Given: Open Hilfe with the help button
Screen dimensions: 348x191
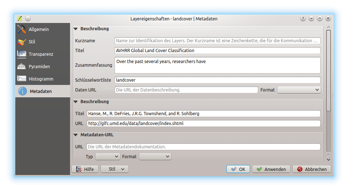Looking at the screenshot, I should 85,169.
